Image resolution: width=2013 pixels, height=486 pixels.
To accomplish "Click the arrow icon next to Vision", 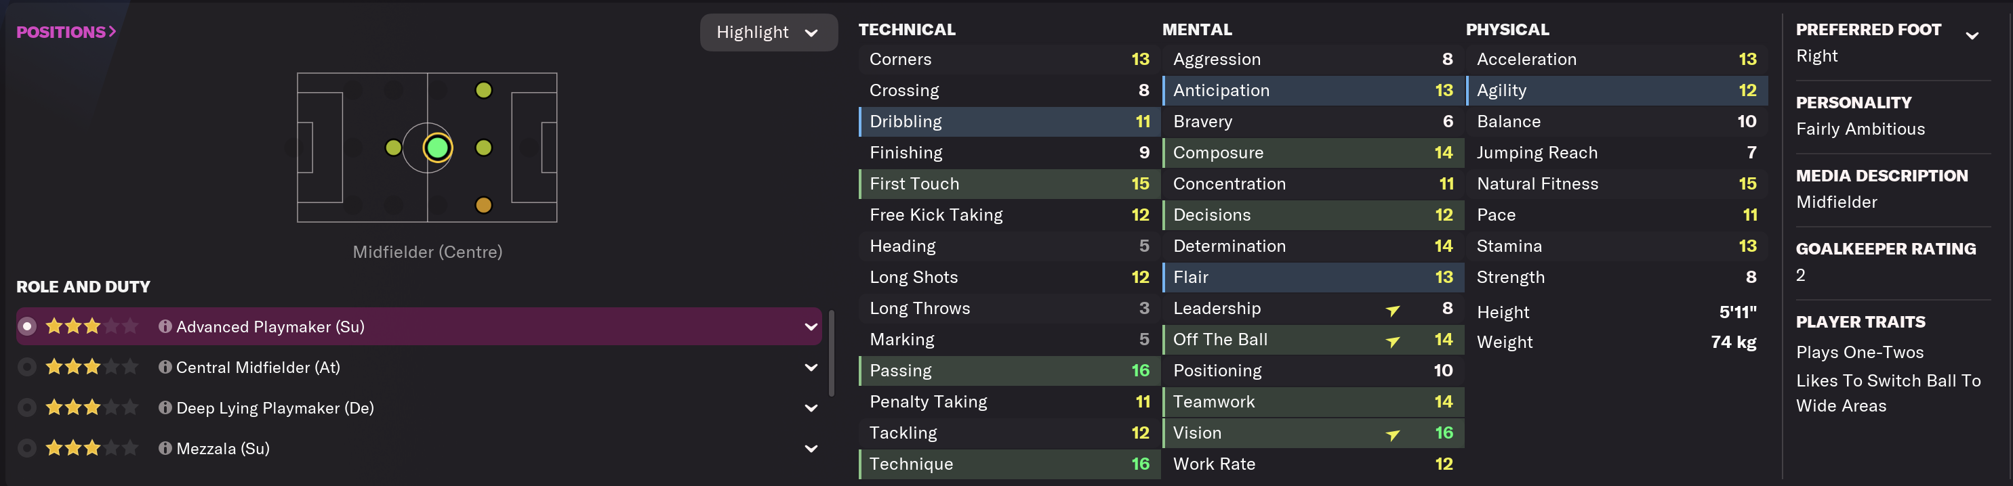I will pyautogui.click(x=1393, y=435).
